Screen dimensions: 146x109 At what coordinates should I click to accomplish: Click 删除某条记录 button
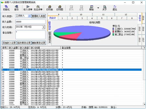pos(39,43)
